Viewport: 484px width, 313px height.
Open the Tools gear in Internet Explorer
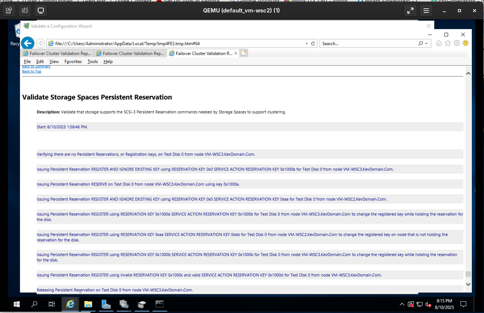pos(457,43)
